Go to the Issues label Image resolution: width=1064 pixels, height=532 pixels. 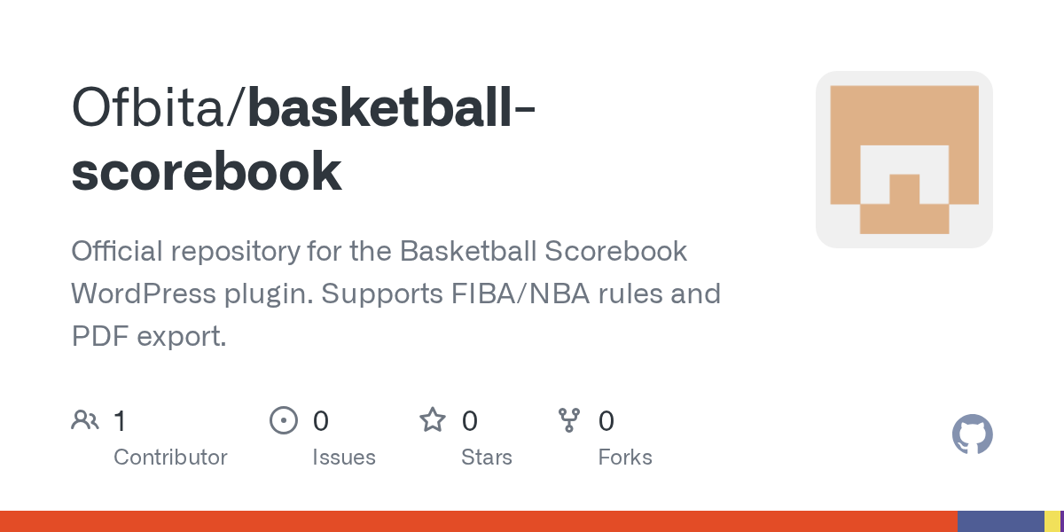click(344, 458)
